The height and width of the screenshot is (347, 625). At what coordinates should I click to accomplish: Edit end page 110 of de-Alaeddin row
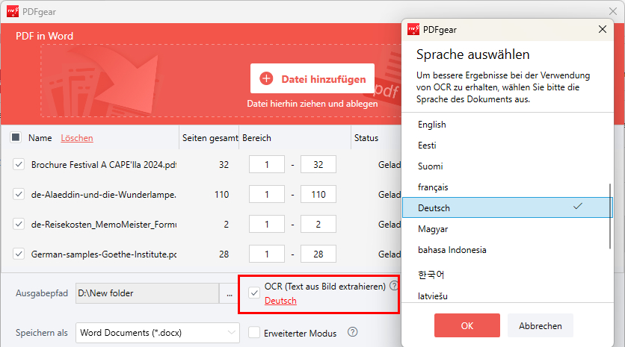pyautogui.click(x=318, y=194)
